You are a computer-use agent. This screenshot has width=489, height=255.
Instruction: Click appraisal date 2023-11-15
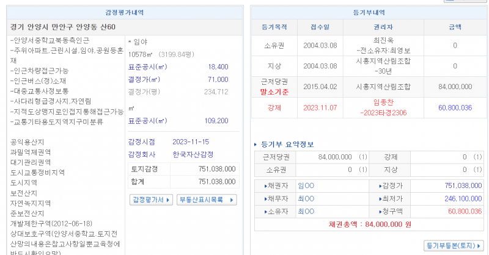(190, 142)
